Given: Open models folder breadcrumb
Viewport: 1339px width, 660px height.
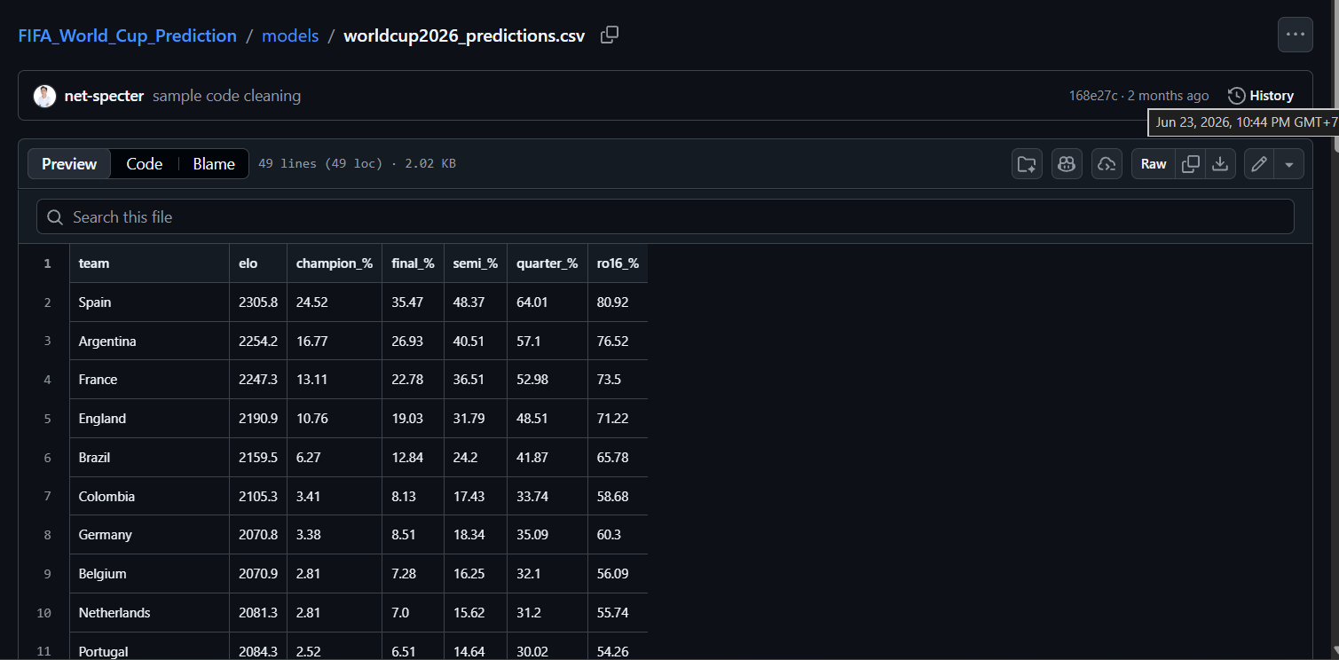Looking at the screenshot, I should (x=290, y=35).
